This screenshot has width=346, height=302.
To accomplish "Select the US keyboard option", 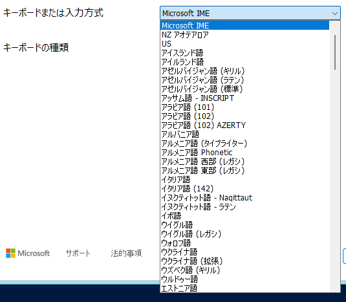I will click(244, 44).
